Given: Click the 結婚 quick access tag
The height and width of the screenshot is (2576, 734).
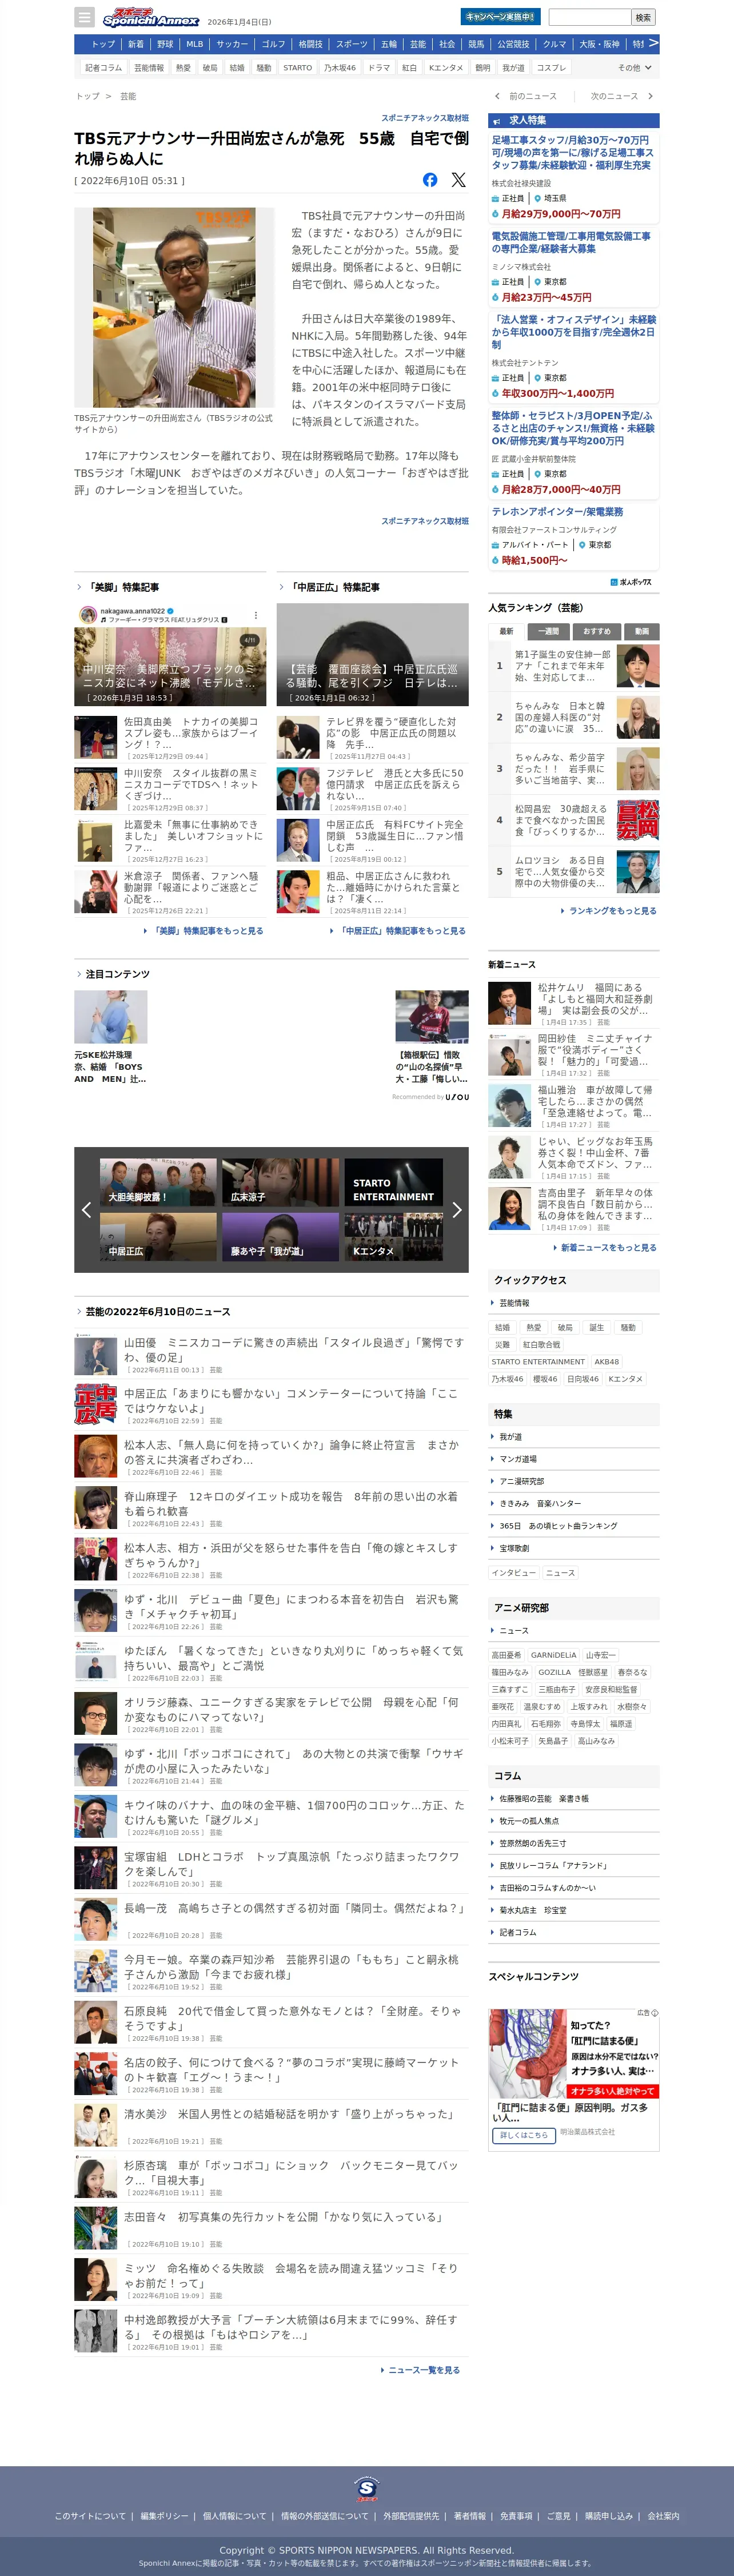Looking at the screenshot, I should (502, 1328).
